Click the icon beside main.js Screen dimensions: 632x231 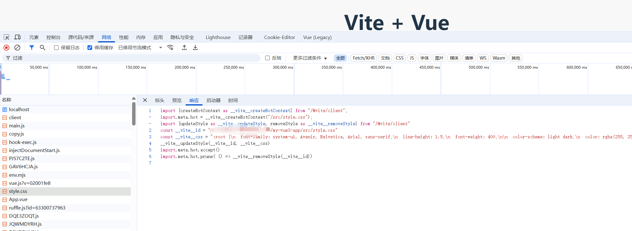5,126
